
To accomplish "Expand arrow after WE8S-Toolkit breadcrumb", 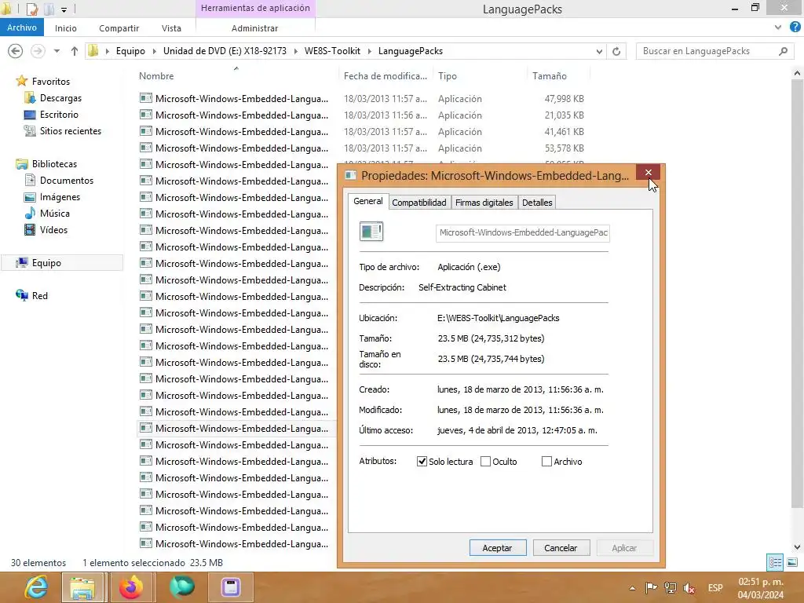I will tap(370, 51).
